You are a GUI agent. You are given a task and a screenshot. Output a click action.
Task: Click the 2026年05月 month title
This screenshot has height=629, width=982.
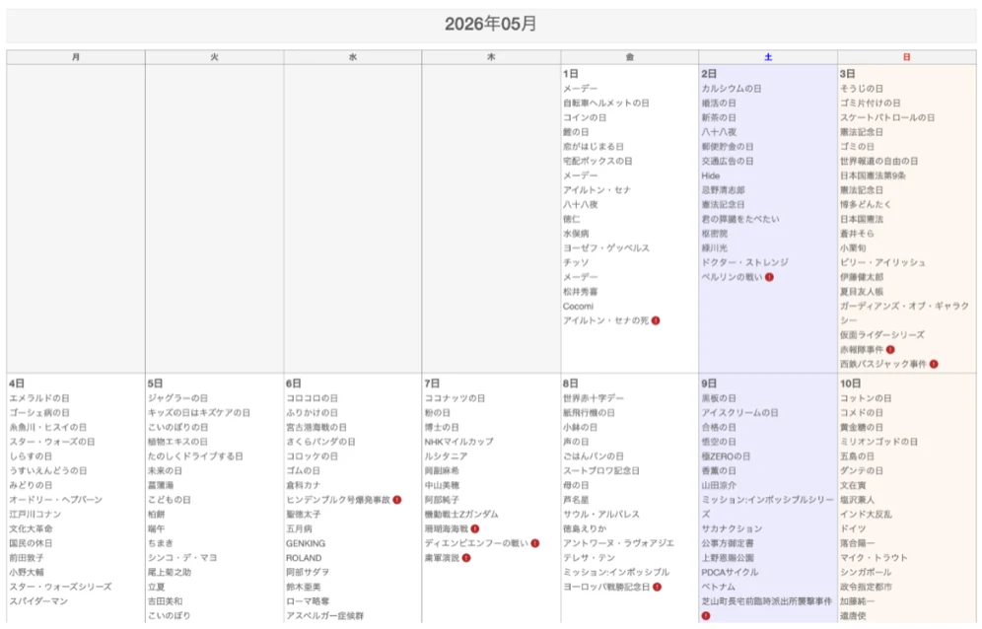pyautogui.click(x=490, y=24)
